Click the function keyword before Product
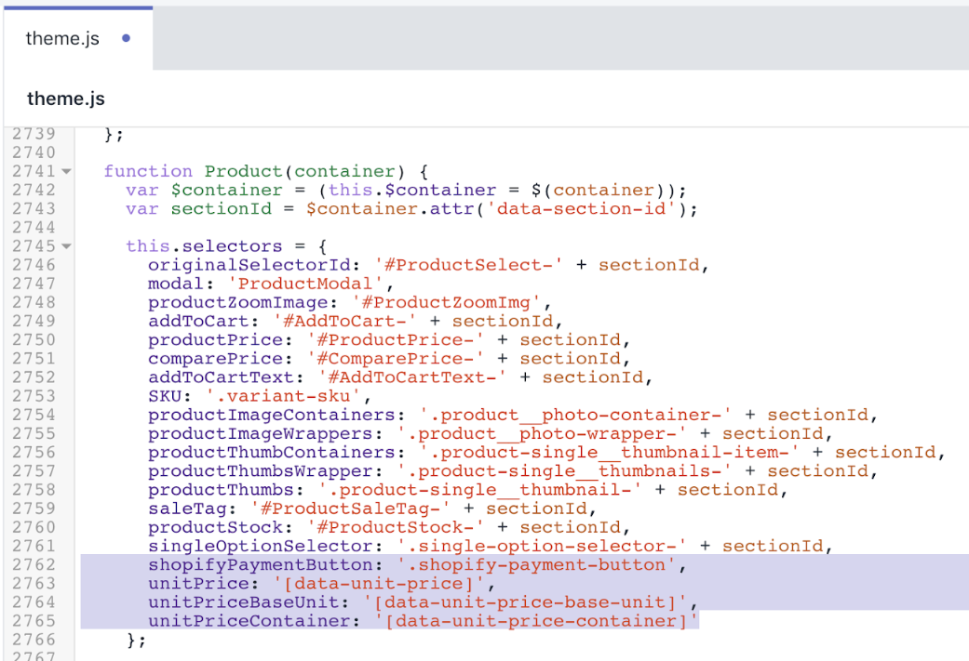Screen dimensions: 969x661 click(x=148, y=171)
